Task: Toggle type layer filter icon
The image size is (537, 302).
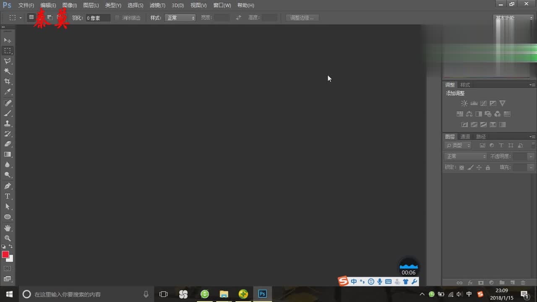Action: (x=501, y=146)
